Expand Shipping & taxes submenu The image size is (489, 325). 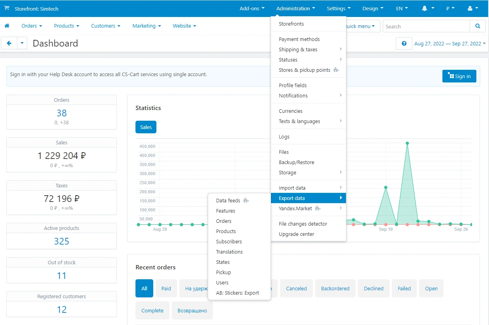pos(308,49)
